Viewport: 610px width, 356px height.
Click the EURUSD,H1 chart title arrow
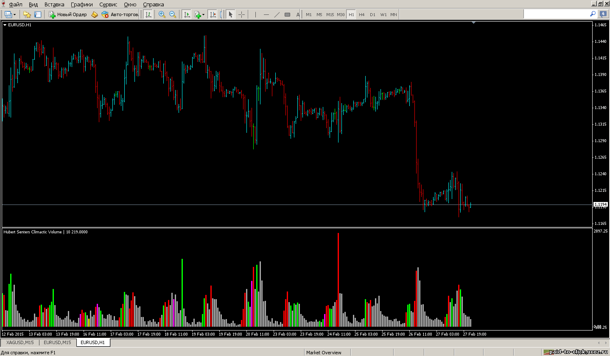5,25
